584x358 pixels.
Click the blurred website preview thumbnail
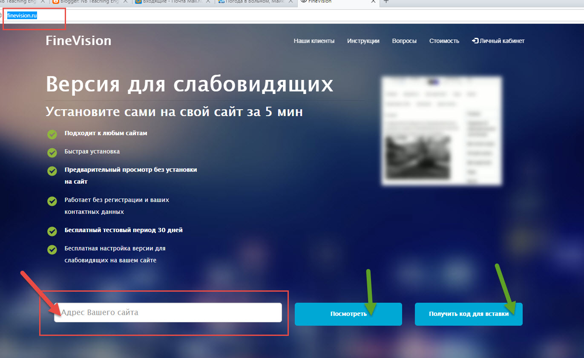click(442, 131)
